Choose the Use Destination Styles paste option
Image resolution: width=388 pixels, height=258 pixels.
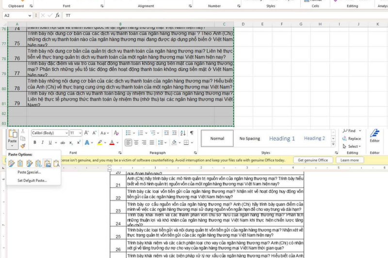coord(20,163)
